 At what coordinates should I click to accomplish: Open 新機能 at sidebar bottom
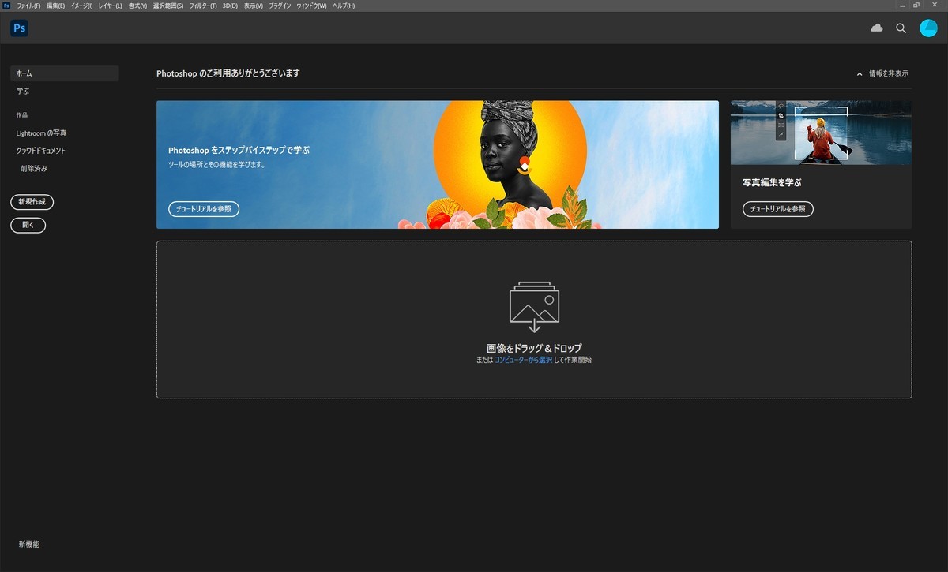(29, 544)
